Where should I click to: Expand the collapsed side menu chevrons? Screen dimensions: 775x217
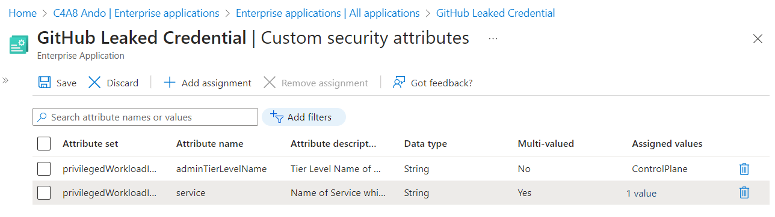5,80
